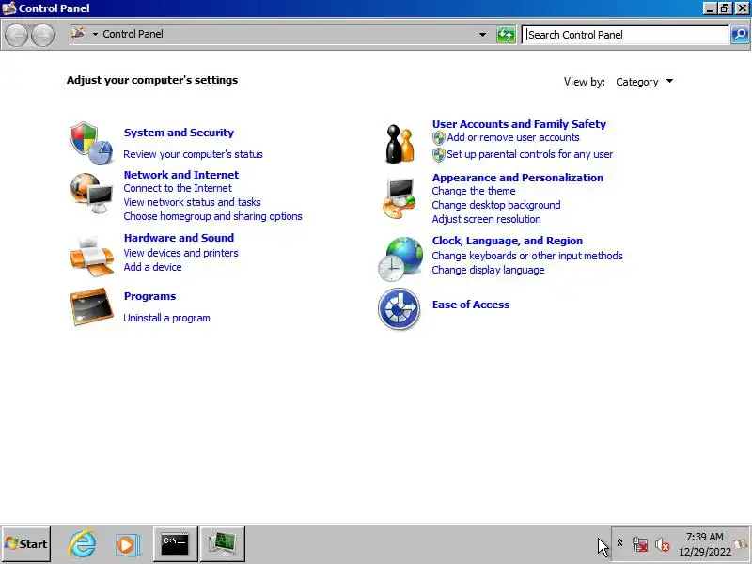Open the Ease of Access icon
The width and height of the screenshot is (752, 564).
coord(399,309)
